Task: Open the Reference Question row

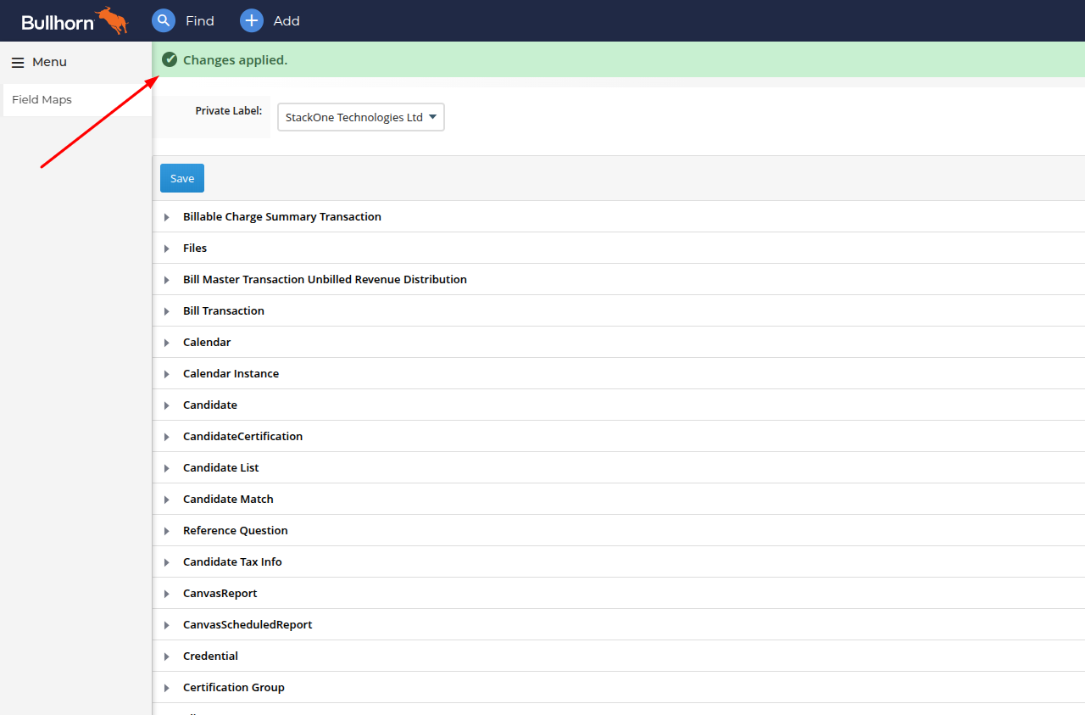Action: [x=619, y=531]
